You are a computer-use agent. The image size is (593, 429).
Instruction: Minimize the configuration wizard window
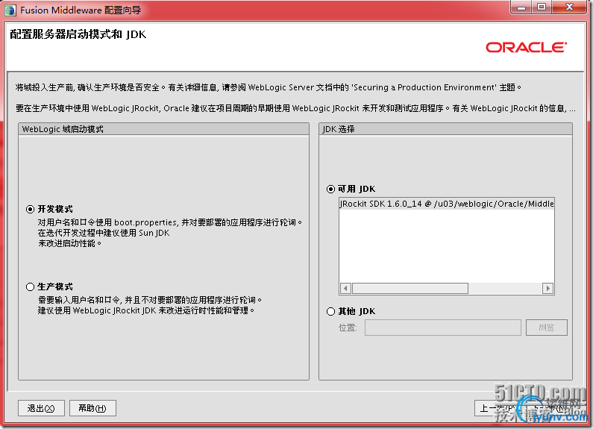pyautogui.click(x=521, y=7)
